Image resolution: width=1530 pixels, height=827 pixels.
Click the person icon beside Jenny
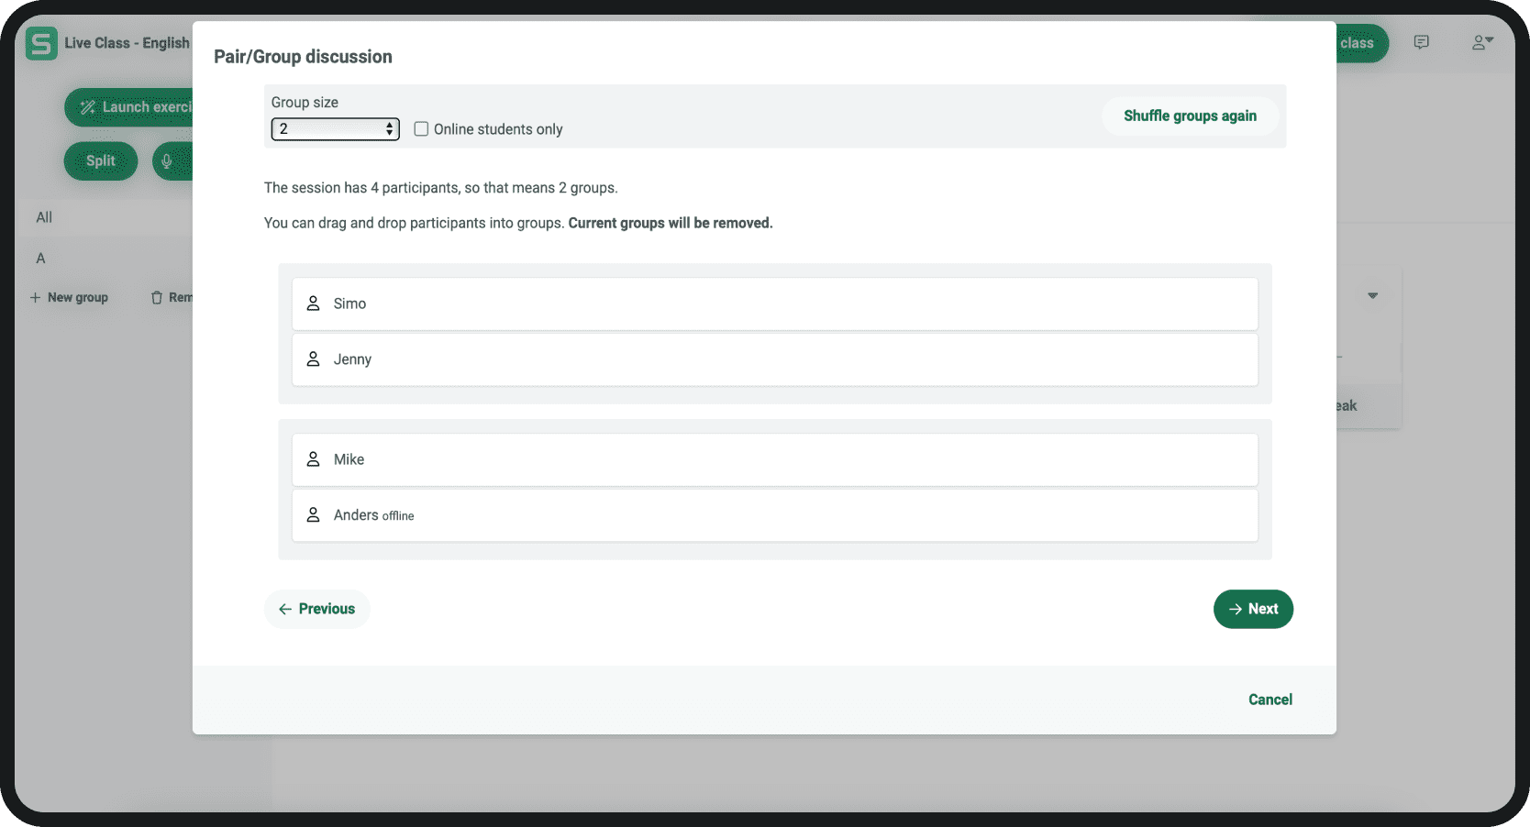coord(313,359)
